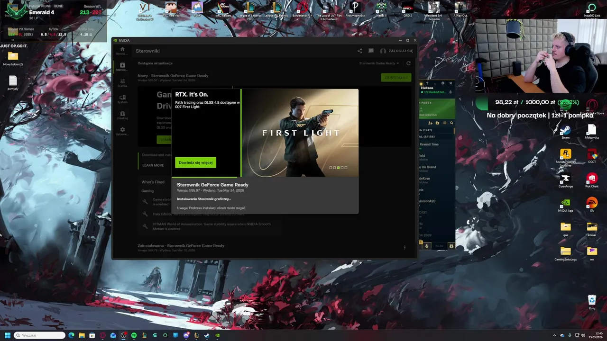Open Grafika section in NVIDIA sidebar
The image size is (607, 341).
122,83
